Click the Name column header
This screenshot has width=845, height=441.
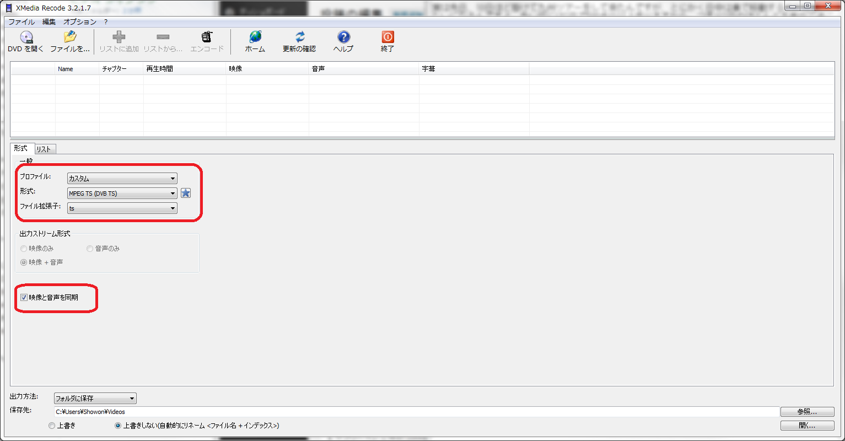[77, 69]
